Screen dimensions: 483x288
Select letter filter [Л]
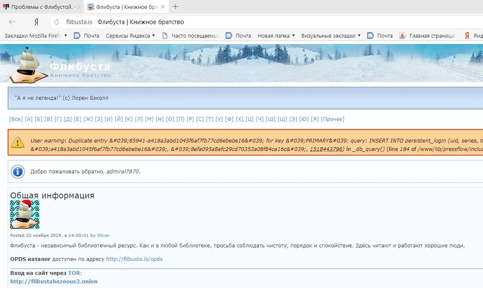click(x=139, y=119)
